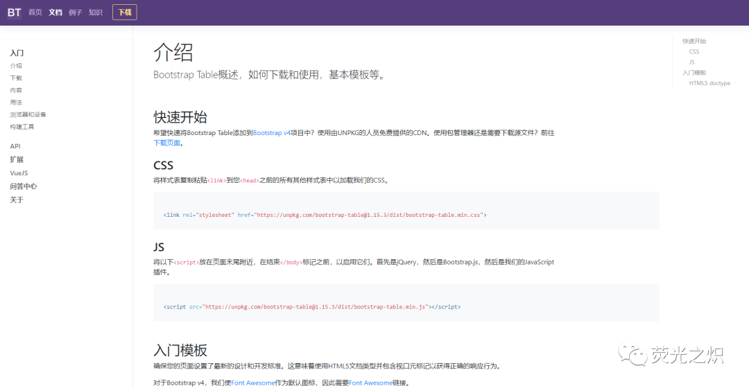Viewport: 749px width, 388px height.
Task: Click the inline </body> code text
Action: [291, 262]
